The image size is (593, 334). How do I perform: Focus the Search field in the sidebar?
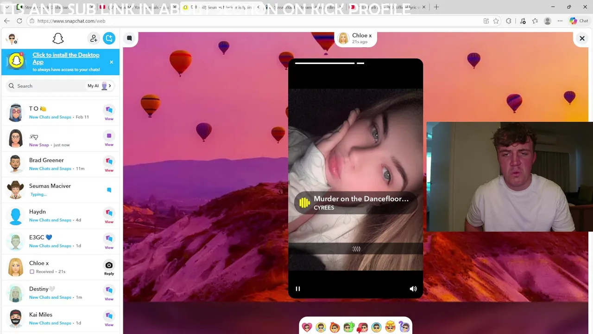[x=46, y=86]
